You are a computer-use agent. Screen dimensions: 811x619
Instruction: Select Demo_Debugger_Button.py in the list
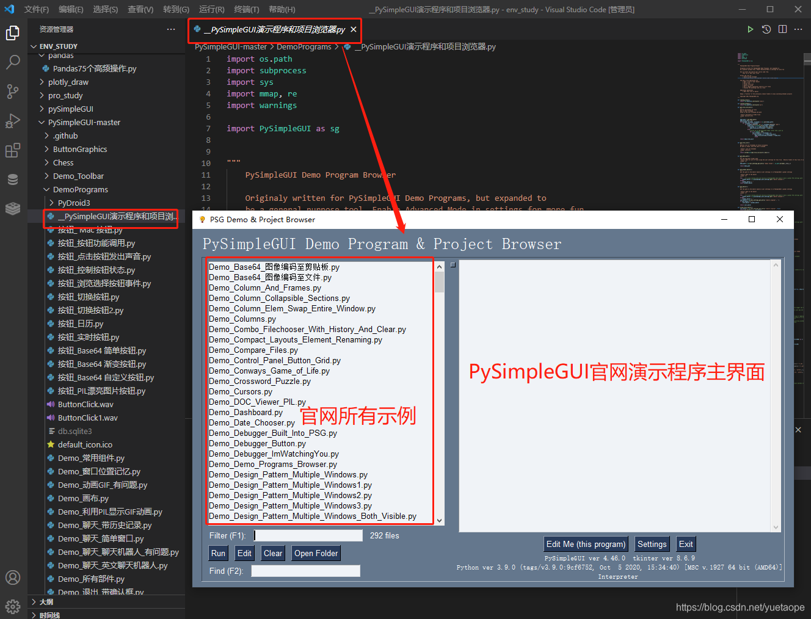pyautogui.click(x=257, y=443)
